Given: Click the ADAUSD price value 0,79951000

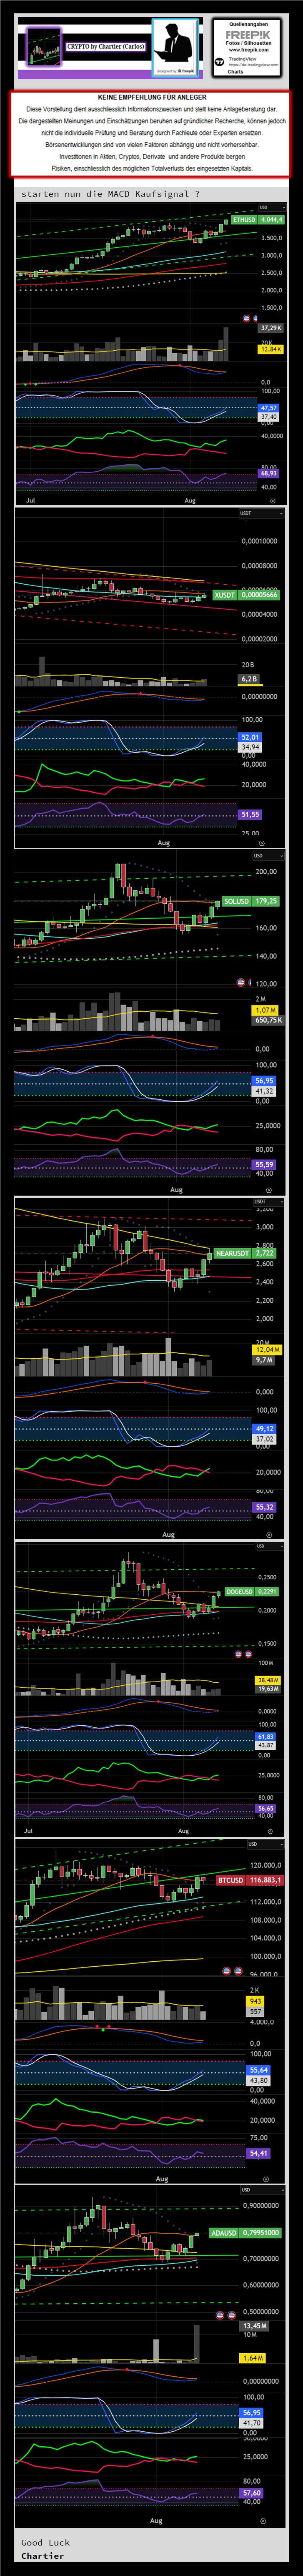Looking at the screenshot, I should pos(261,2233).
